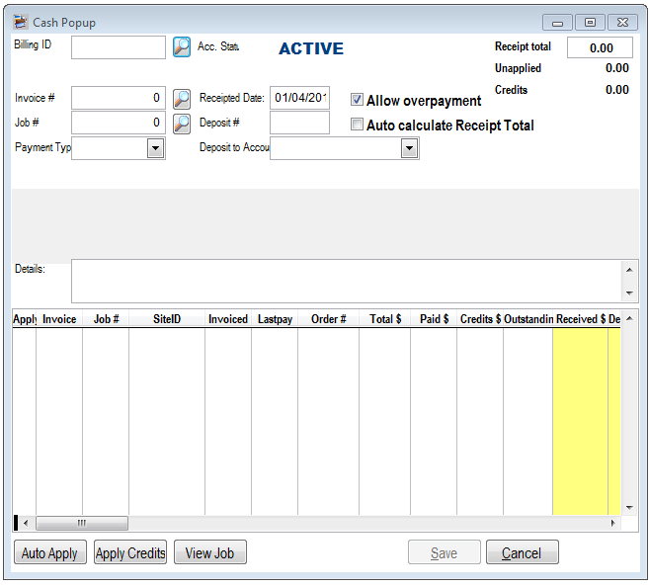Click the Cash Popup title bar icon
The image size is (649, 587).
(21, 22)
